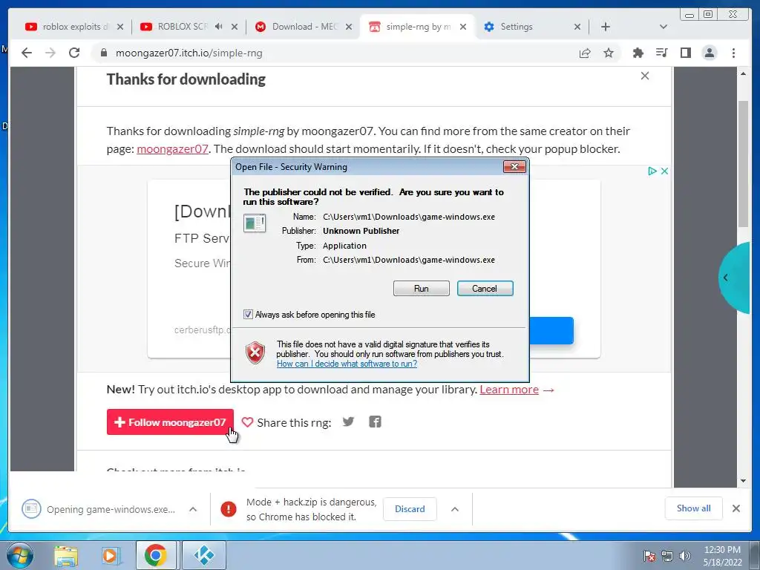Select the simple-rng itch.io tab
760x570 pixels.
click(419, 27)
